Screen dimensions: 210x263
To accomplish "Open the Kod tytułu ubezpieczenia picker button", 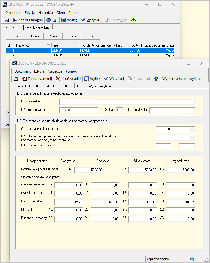I will [x=192, y=129].
